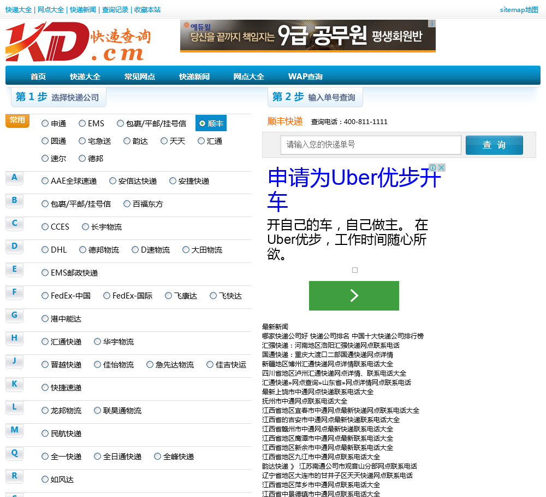Click the KD 快递查询 site logo
This screenshot has width=546, height=497.
coord(78,42)
